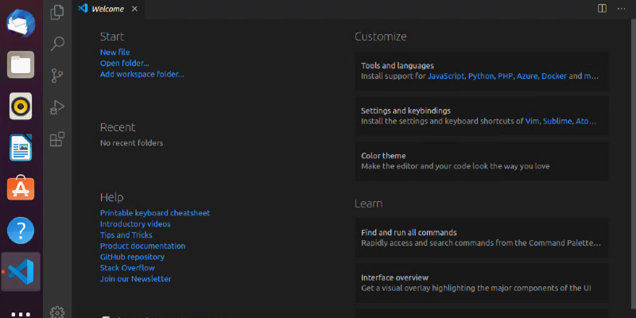Install Python language support link
The image size is (636, 318).
click(x=481, y=77)
